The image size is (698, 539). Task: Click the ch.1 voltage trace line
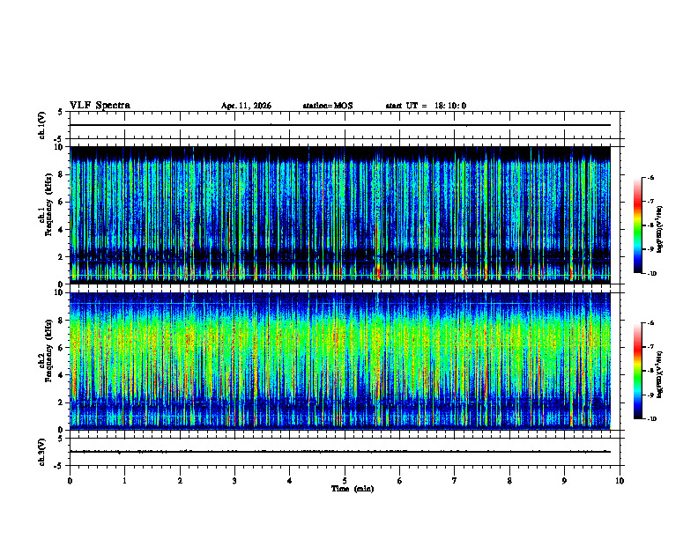click(x=340, y=125)
